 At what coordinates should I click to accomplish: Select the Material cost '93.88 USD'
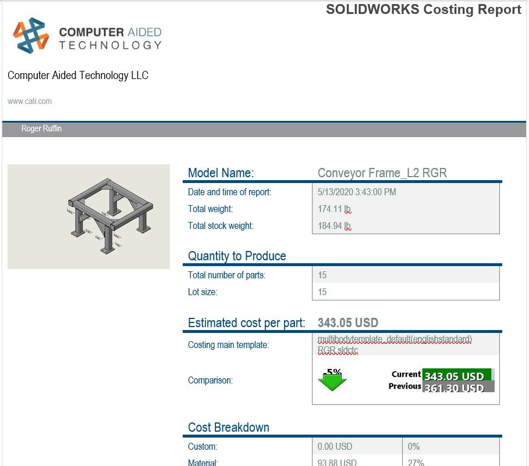pos(337,463)
